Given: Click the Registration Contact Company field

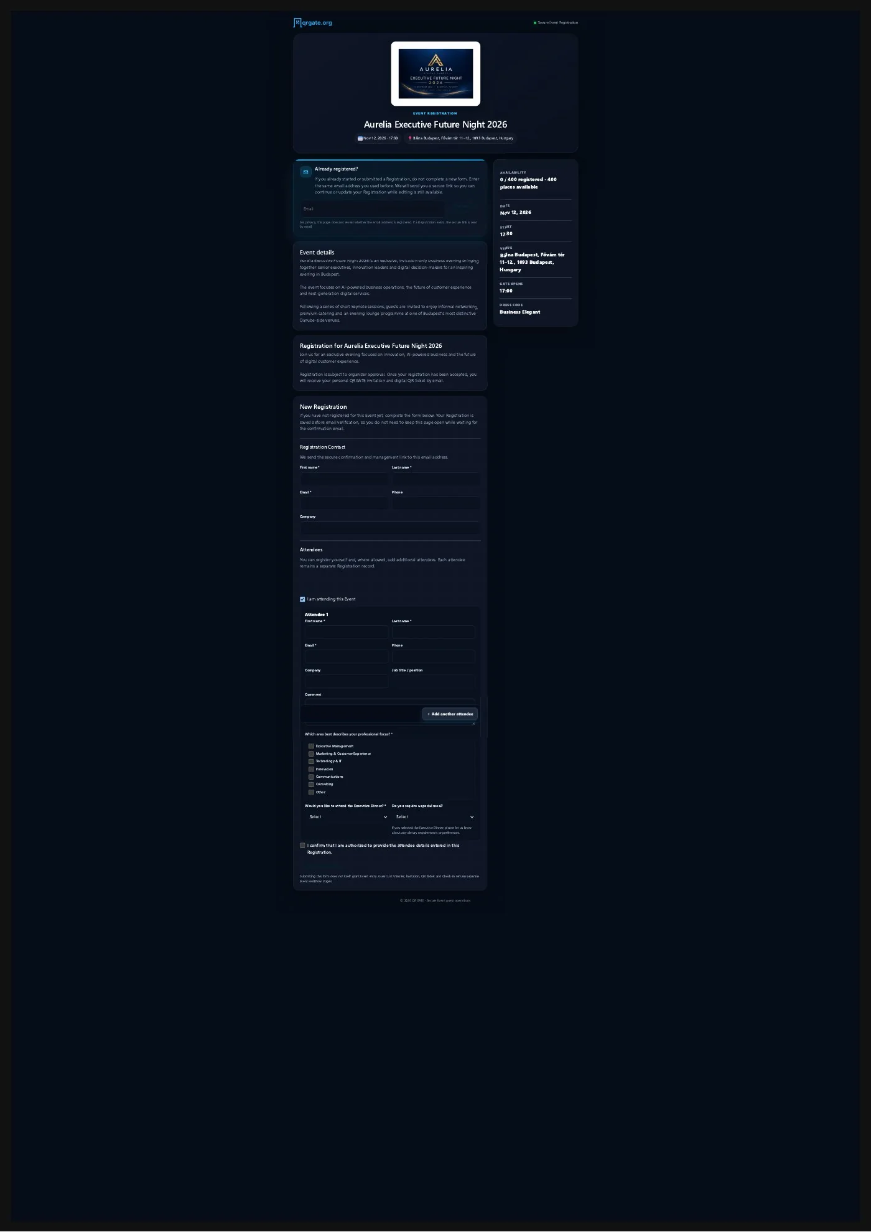Looking at the screenshot, I should pos(390,528).
